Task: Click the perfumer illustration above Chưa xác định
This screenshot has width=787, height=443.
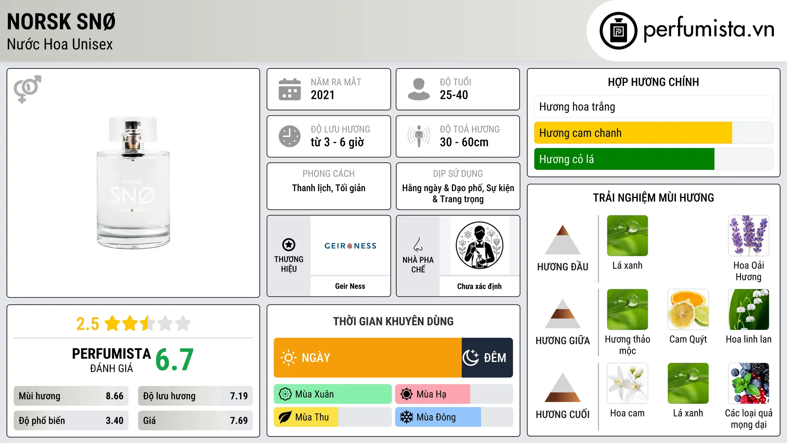Action: point(479,245)
